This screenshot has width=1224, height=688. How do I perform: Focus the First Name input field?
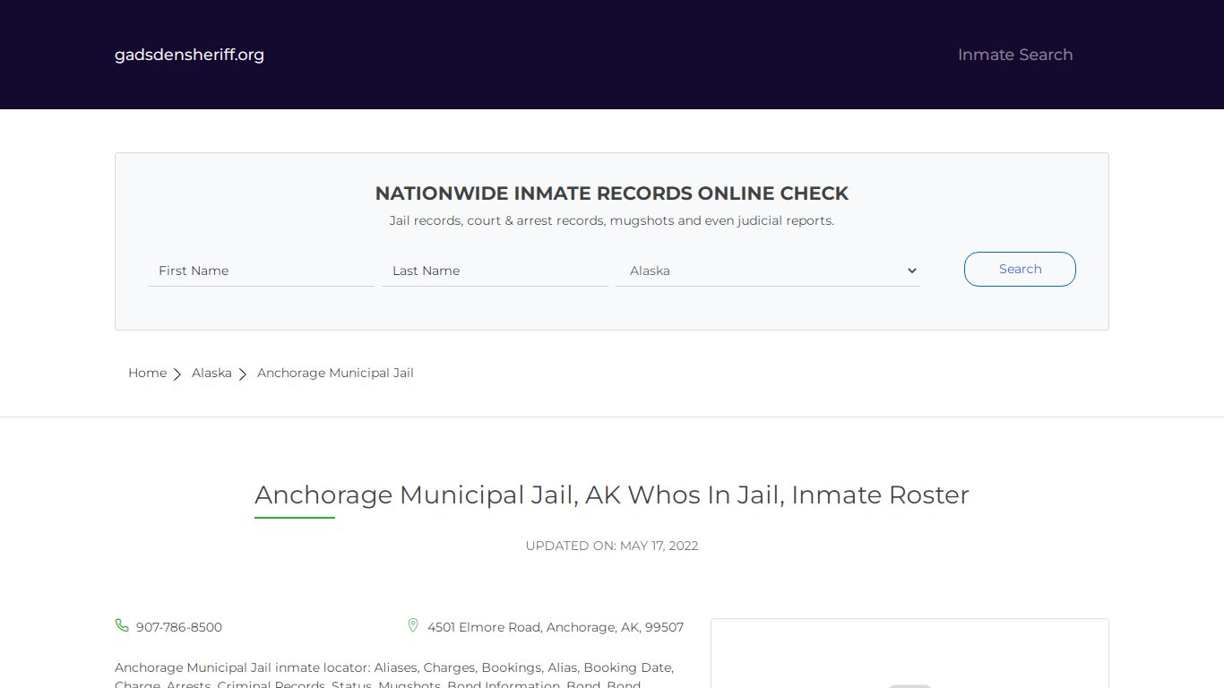tap(261, 271)
